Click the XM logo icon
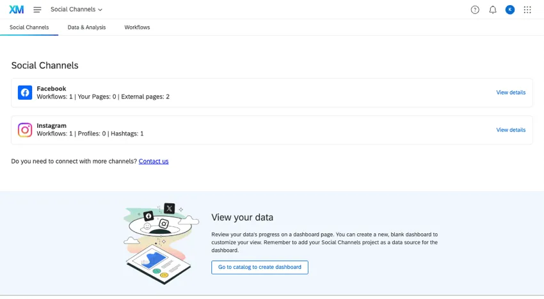 click(x=17, y=10)
